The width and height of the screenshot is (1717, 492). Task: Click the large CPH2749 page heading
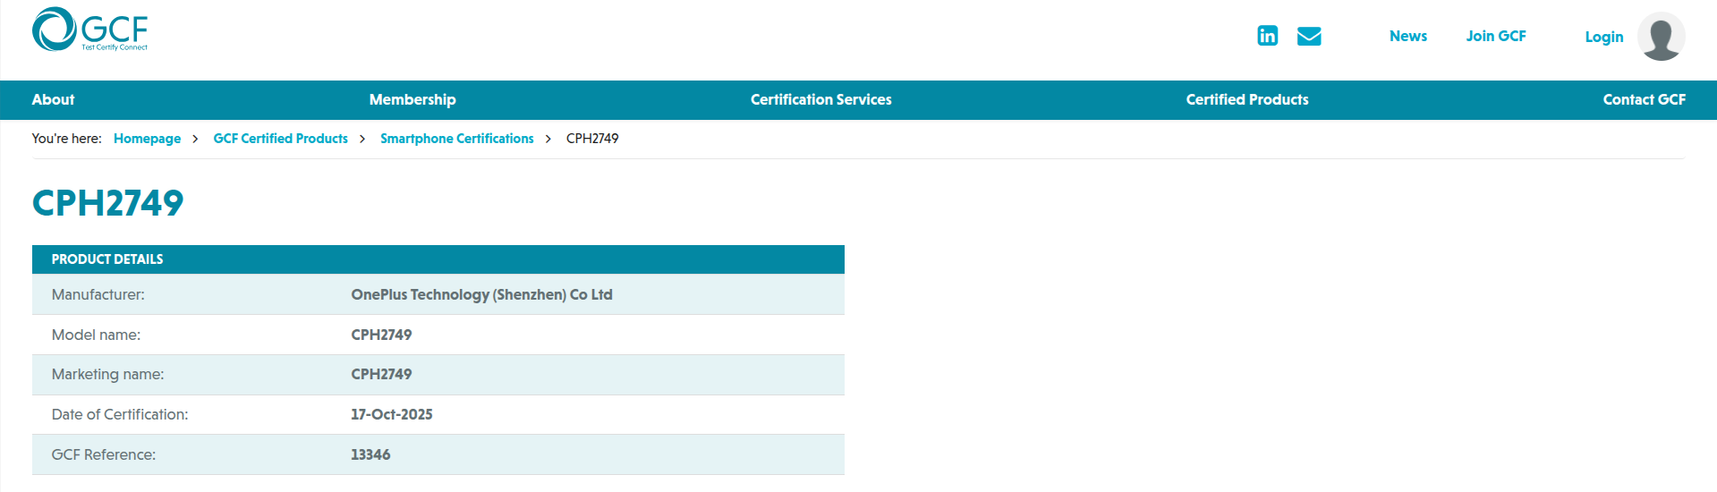(107, 203)
